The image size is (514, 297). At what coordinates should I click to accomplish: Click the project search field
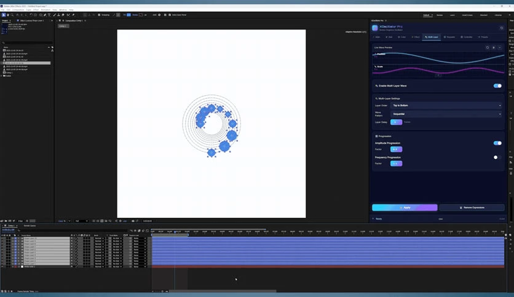27,43
